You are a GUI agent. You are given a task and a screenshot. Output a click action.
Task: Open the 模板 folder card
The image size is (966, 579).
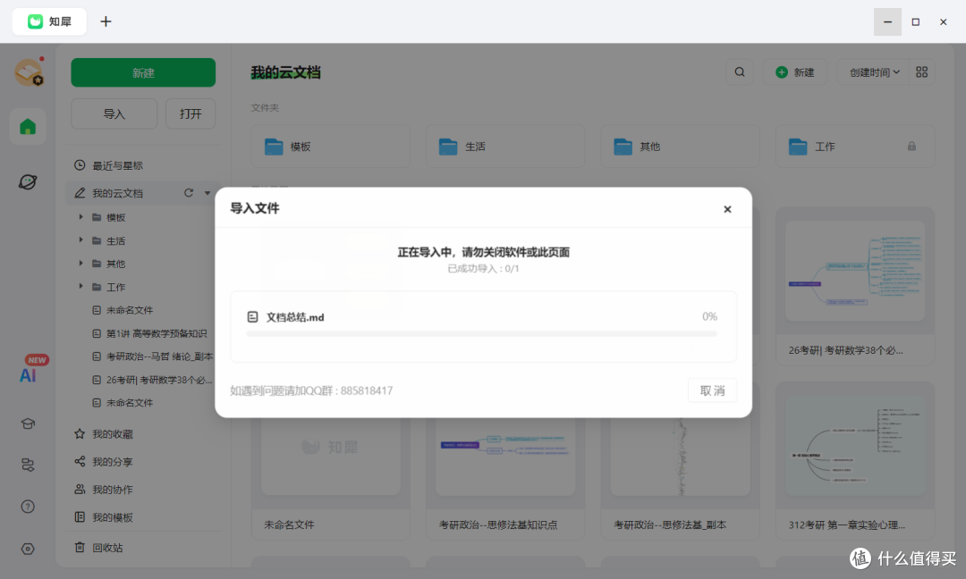[x=330, y=147]
